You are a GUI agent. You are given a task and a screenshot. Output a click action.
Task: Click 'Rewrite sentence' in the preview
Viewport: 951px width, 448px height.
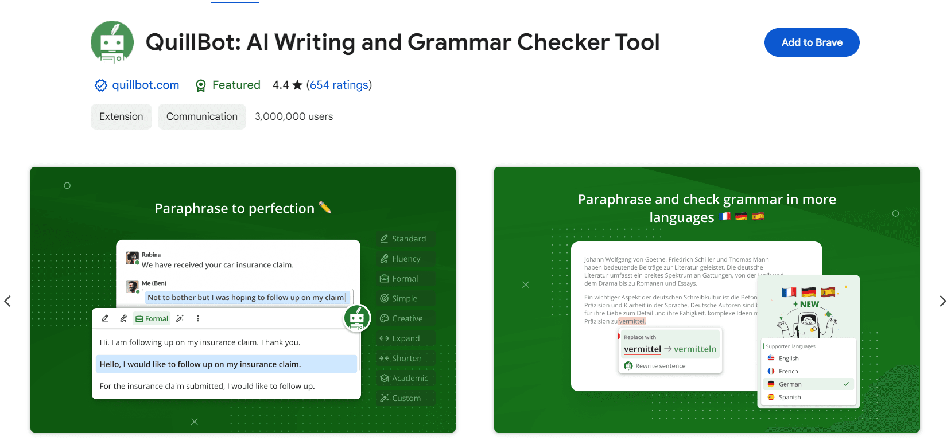click(x=655, y=366)
